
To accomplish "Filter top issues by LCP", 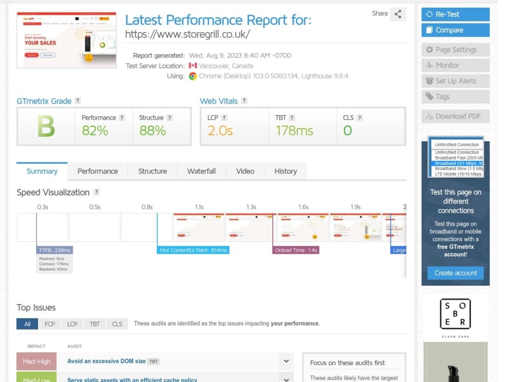I will [72, 324].
